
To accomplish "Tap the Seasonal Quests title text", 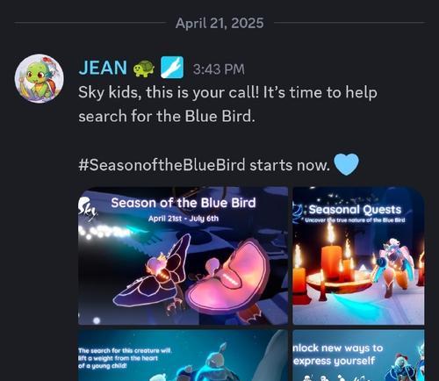I will pos(355,210).
